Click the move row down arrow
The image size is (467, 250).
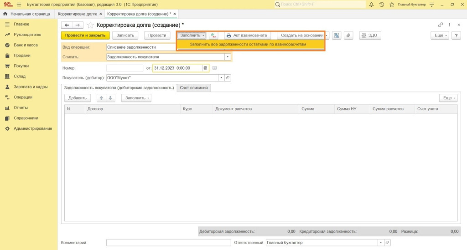point(110,98)
